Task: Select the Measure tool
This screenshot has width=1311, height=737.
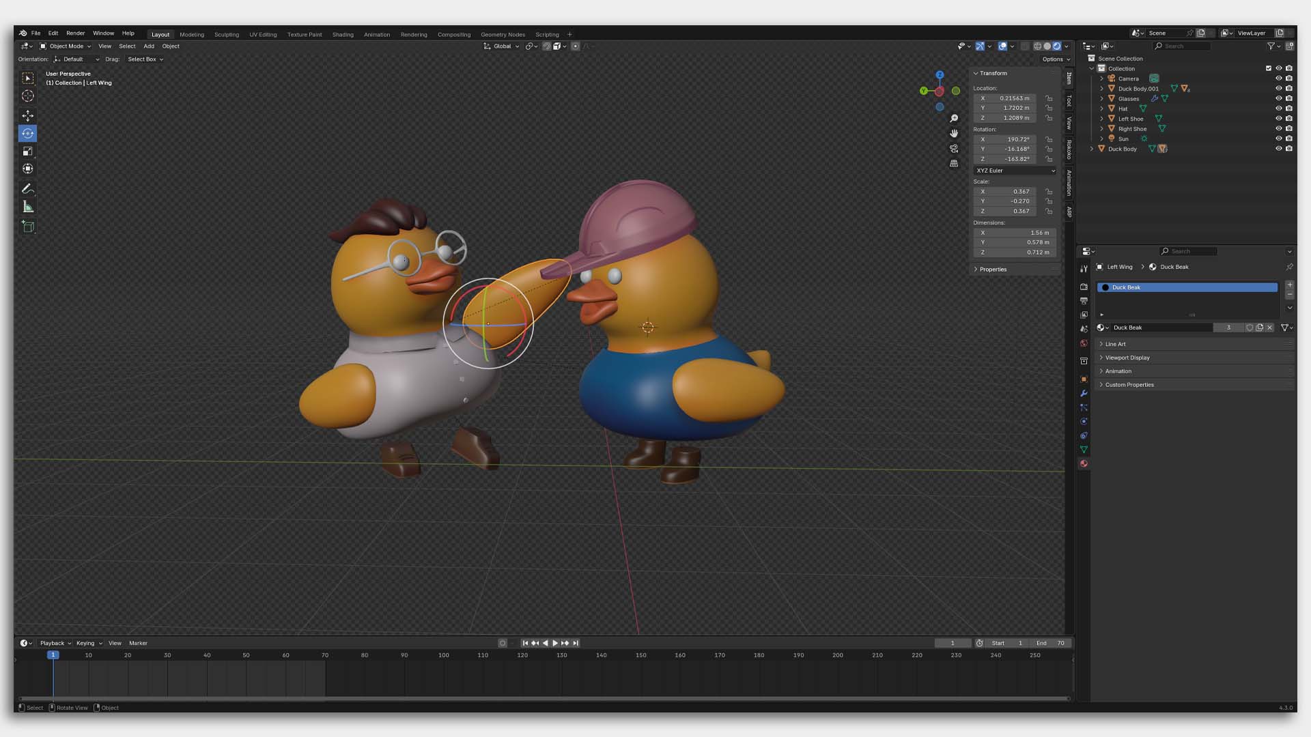Action: (x=28, y=207)
